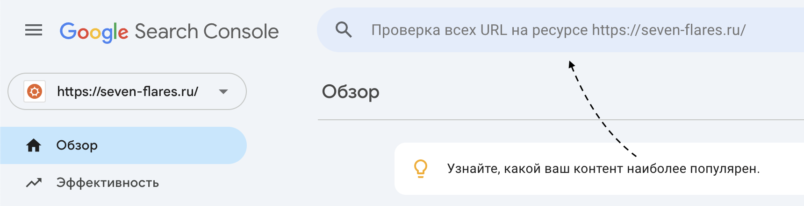804x206 pixels.
Task: Expand the property selector dropdown arrow
Action: tap(223, 91)
